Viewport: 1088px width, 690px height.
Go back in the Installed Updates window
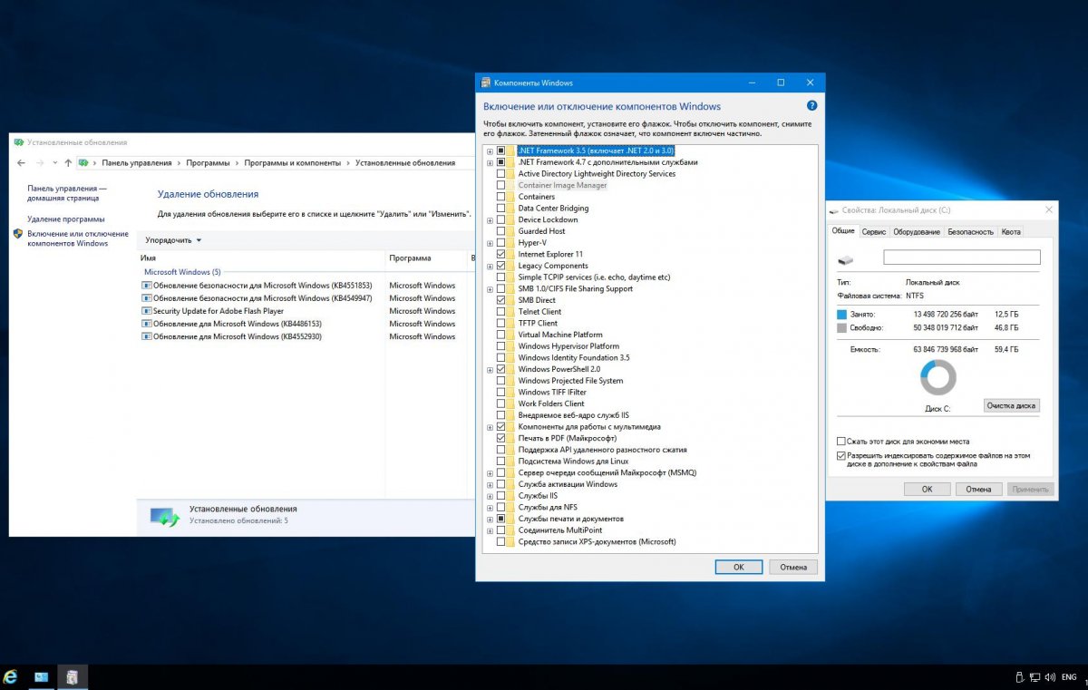pos(21,163)
